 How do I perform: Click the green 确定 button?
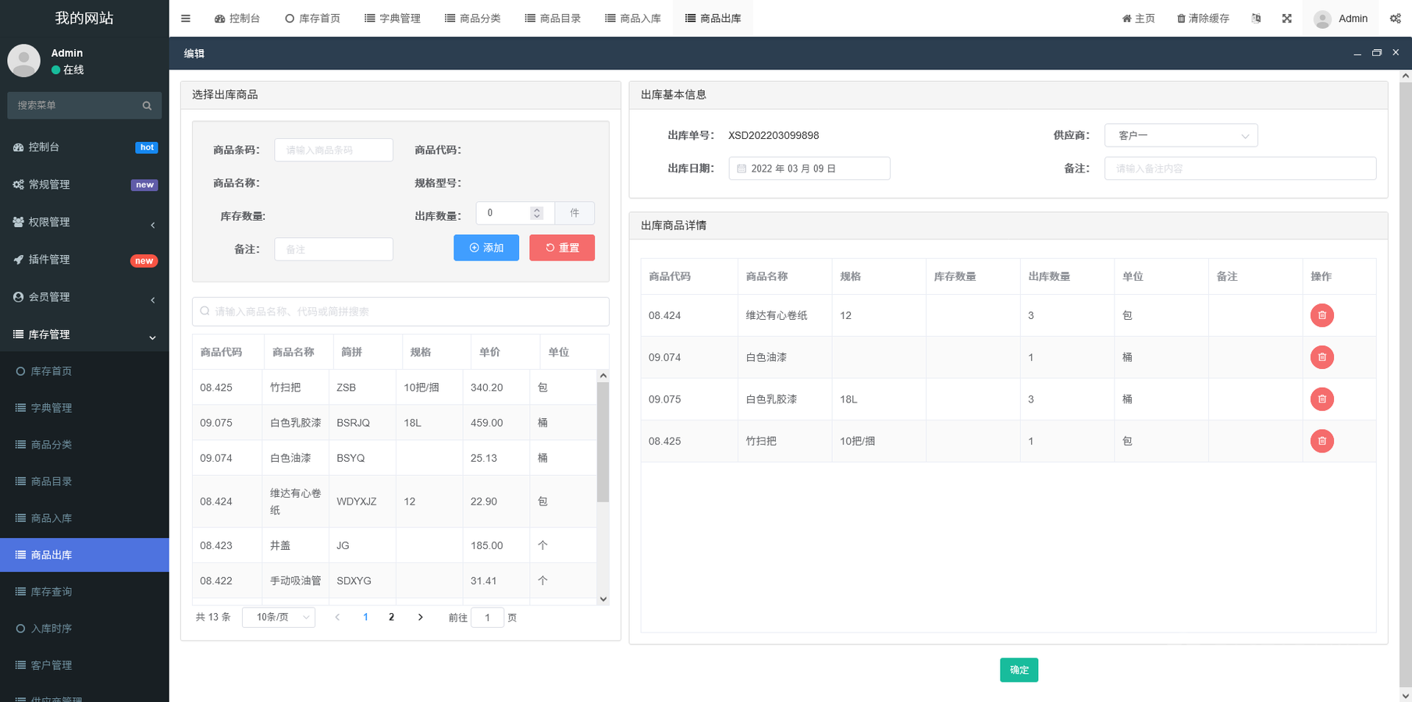(x=1019, y=670)
